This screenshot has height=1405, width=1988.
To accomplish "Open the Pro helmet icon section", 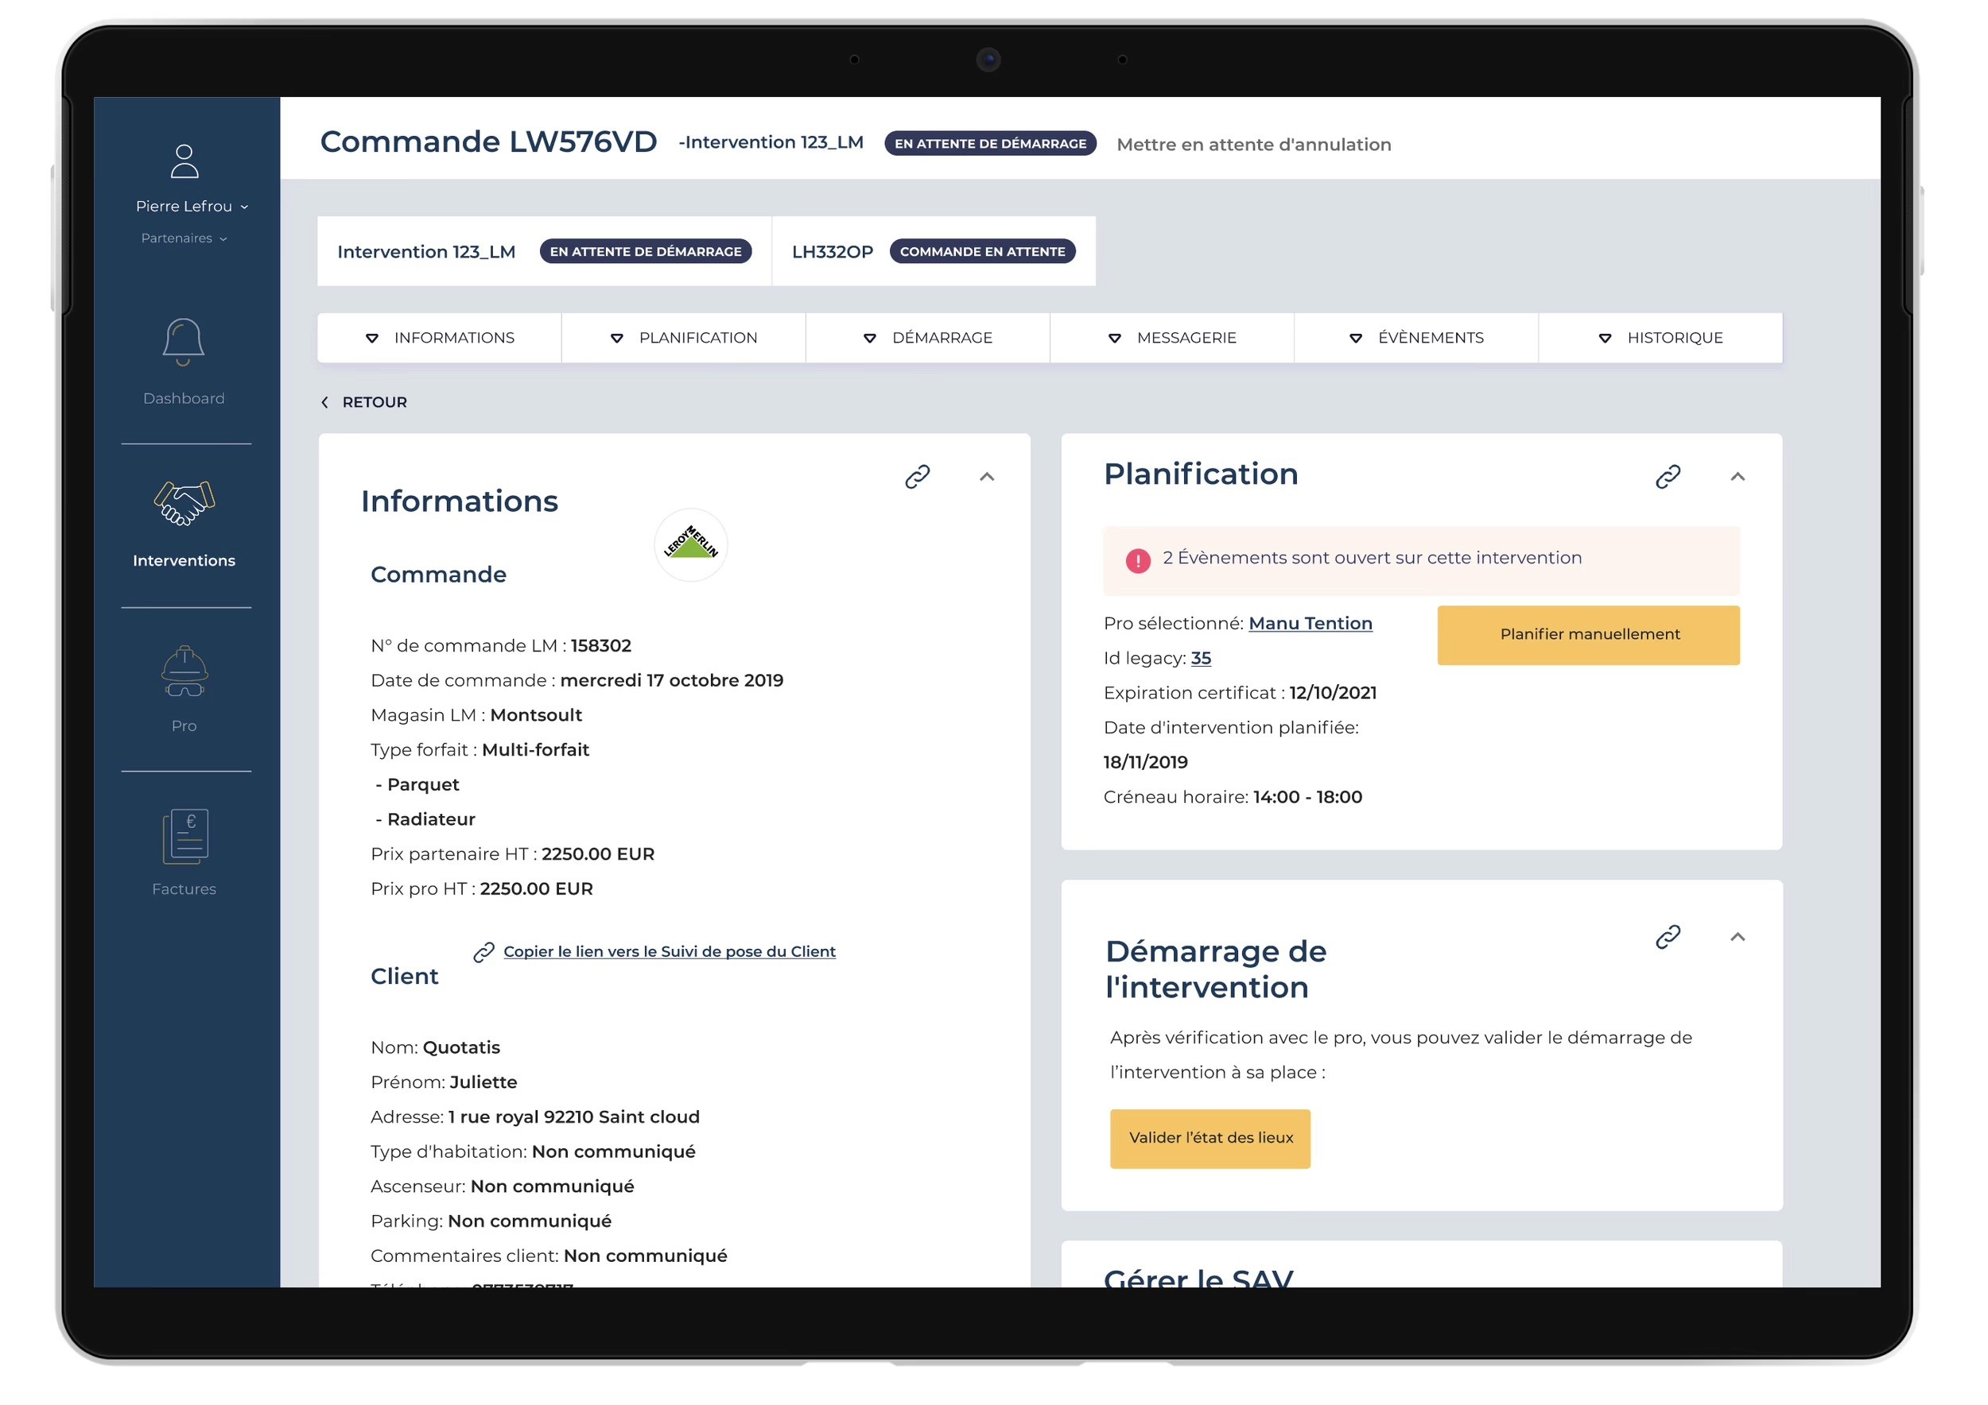I will 184,672.
